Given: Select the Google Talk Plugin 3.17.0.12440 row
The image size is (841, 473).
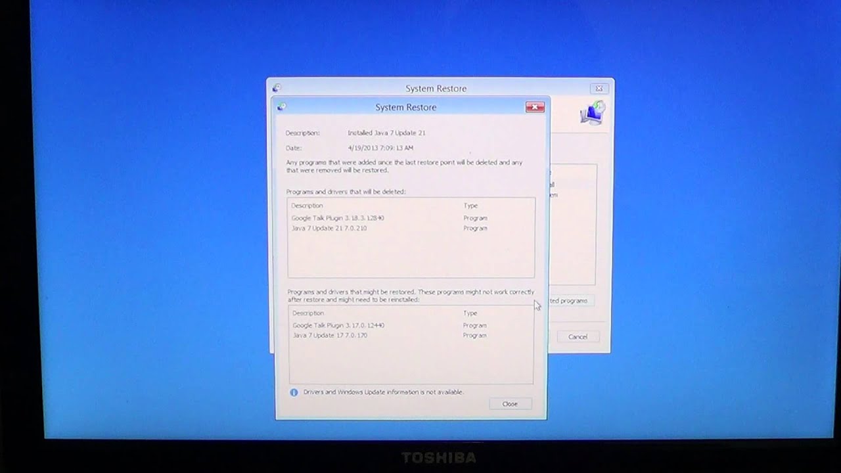Looking at the screenshot, I should pos(411,325).
